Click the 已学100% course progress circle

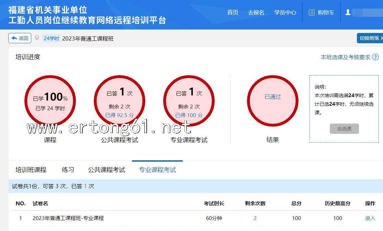(x=50, y=101)
